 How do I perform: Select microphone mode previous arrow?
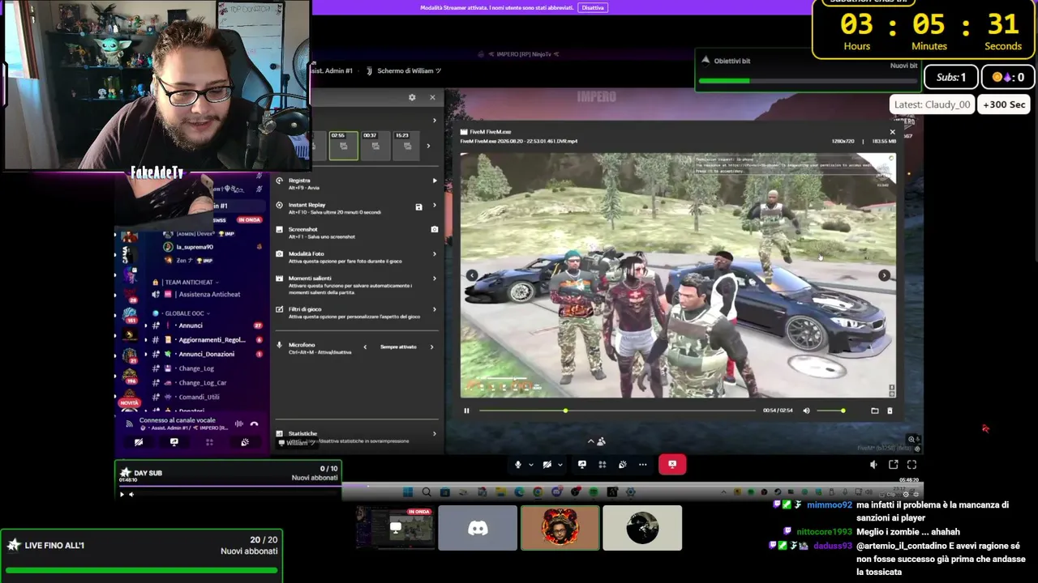[x=365, y=347]
